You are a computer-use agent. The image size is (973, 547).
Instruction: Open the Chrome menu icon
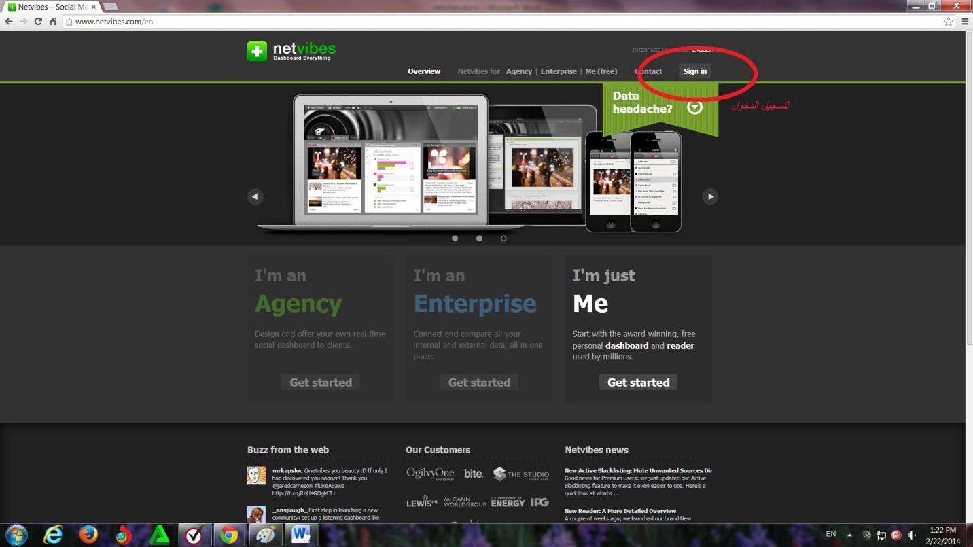[x=965, y=22]
